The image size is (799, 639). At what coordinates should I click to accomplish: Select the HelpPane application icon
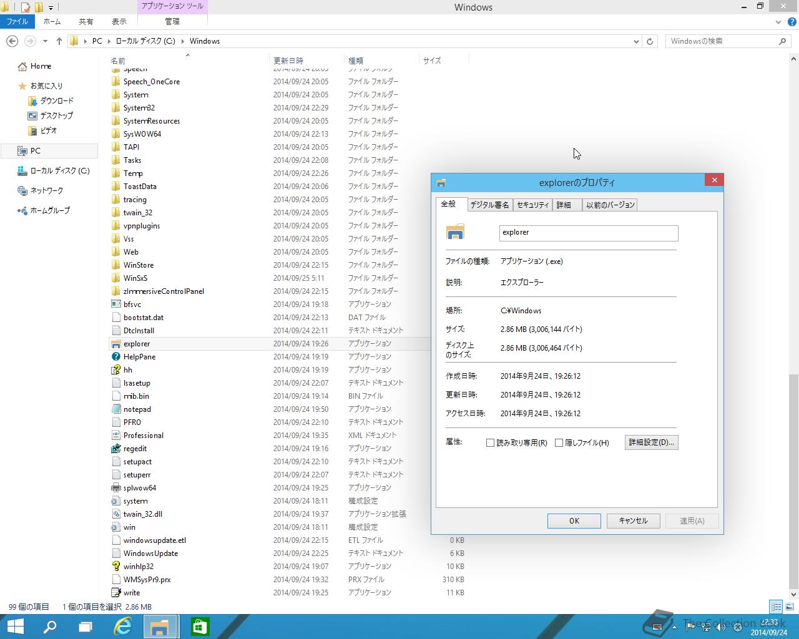pyautogui.click(x=115, y=357)
